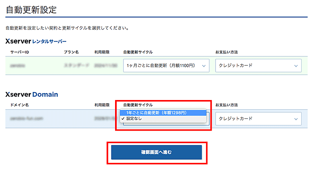Click the サーバーID column header
The image size is (323, 171).
click(19, 52)
